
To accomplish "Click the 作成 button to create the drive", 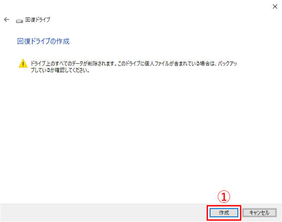I will 224,213.
